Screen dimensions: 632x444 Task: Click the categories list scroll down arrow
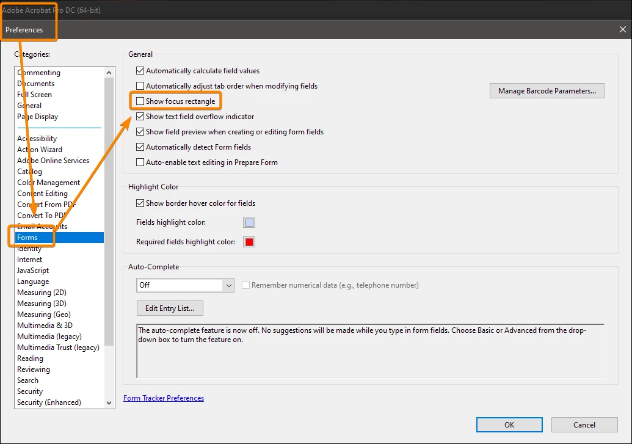tap(109, 402)
